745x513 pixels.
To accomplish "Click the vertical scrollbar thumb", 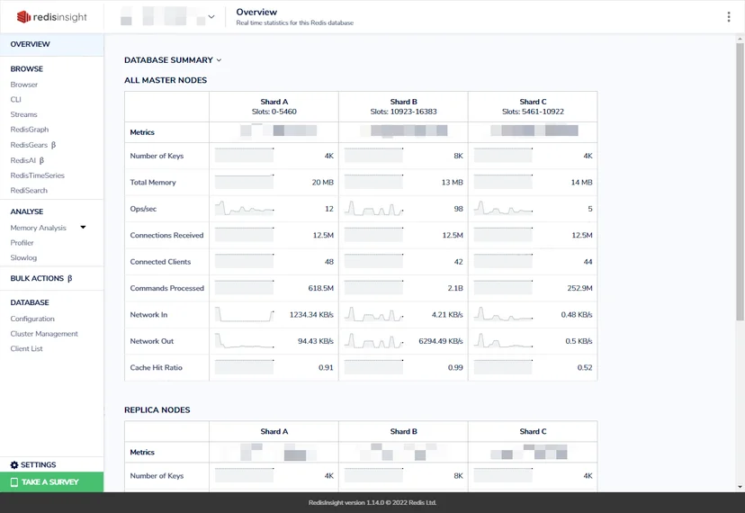I will [x=740, y=182].
